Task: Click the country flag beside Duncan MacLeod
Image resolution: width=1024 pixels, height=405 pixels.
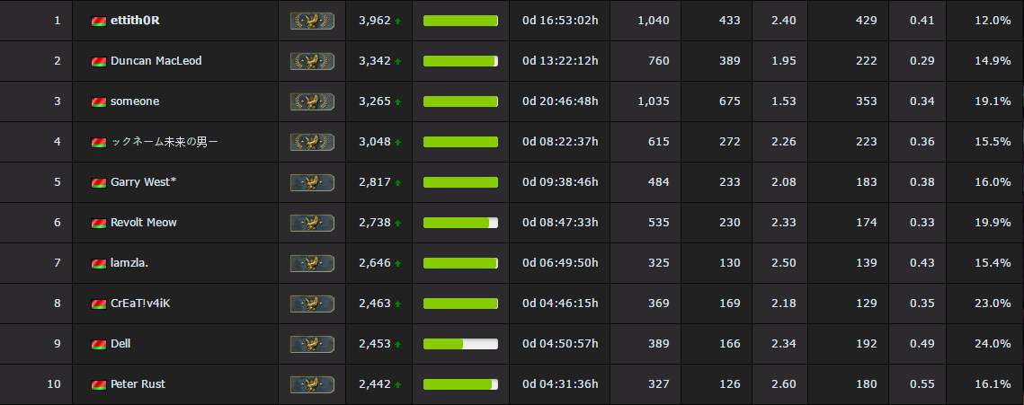Action: point(99,61)
